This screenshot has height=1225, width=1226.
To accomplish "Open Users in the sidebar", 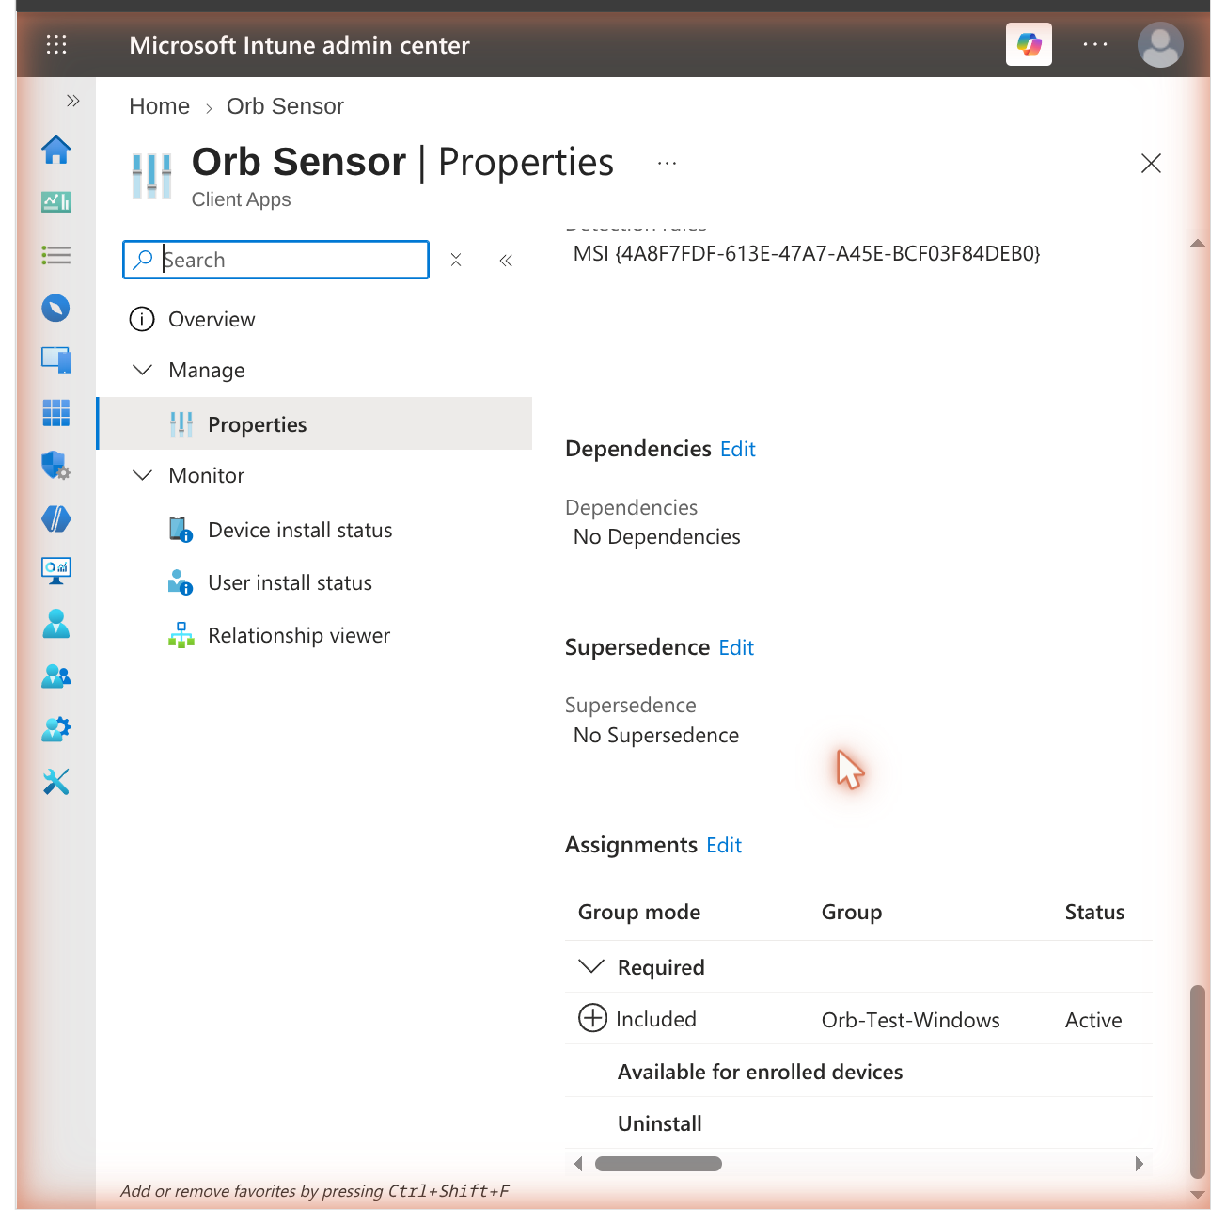I will point(56,624).
